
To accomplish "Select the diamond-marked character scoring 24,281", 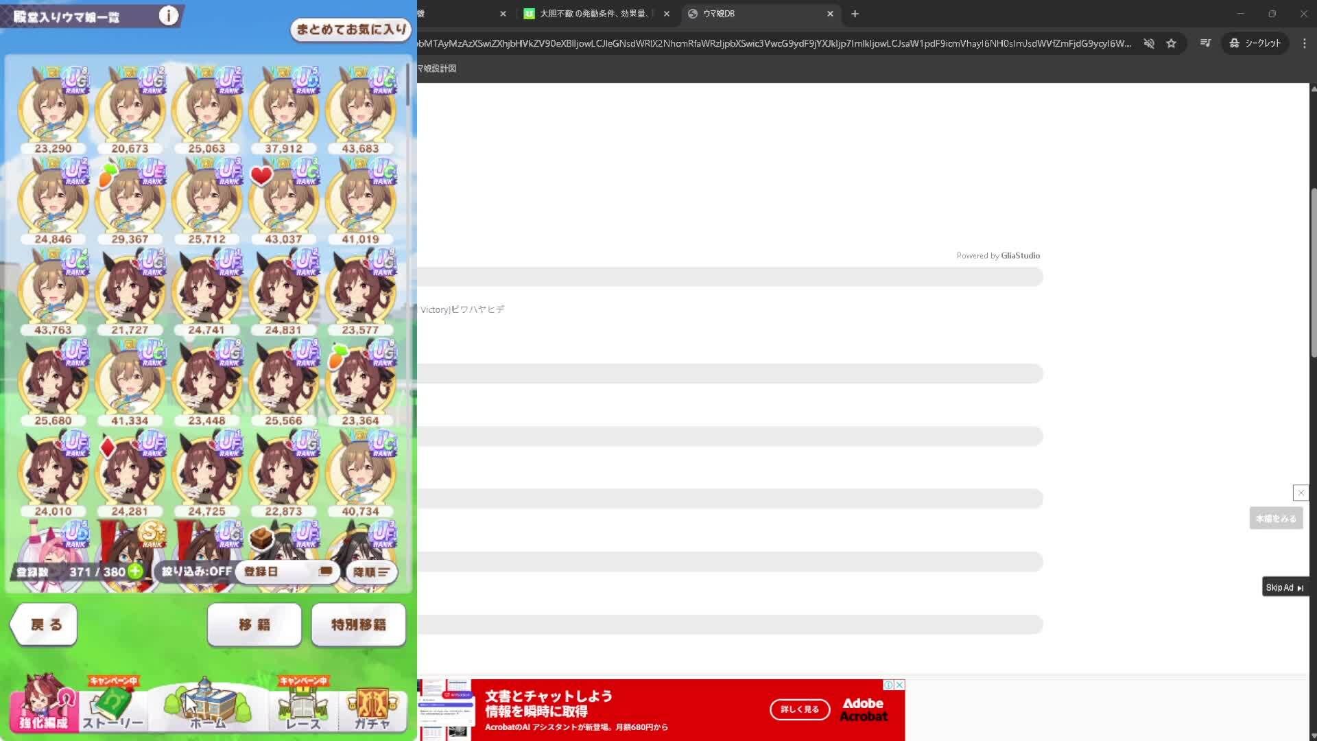I will 130,472.
